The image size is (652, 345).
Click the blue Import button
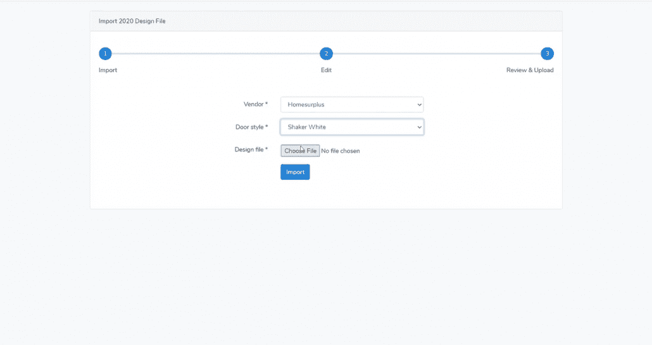[295, 172]
